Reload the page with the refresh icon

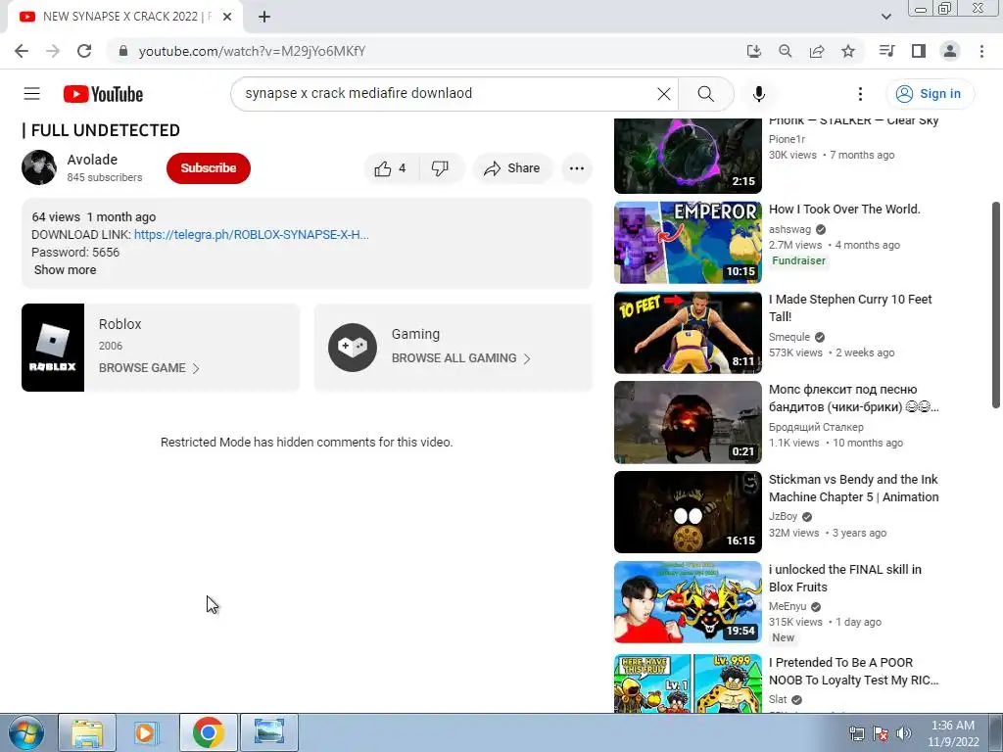point(84,51)
